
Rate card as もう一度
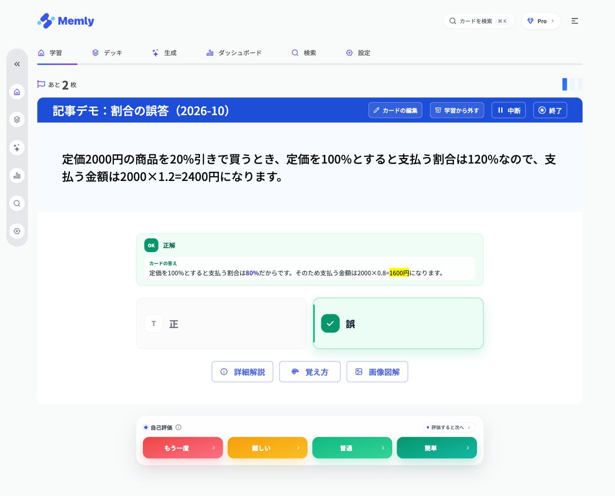[x=183, y=448]
